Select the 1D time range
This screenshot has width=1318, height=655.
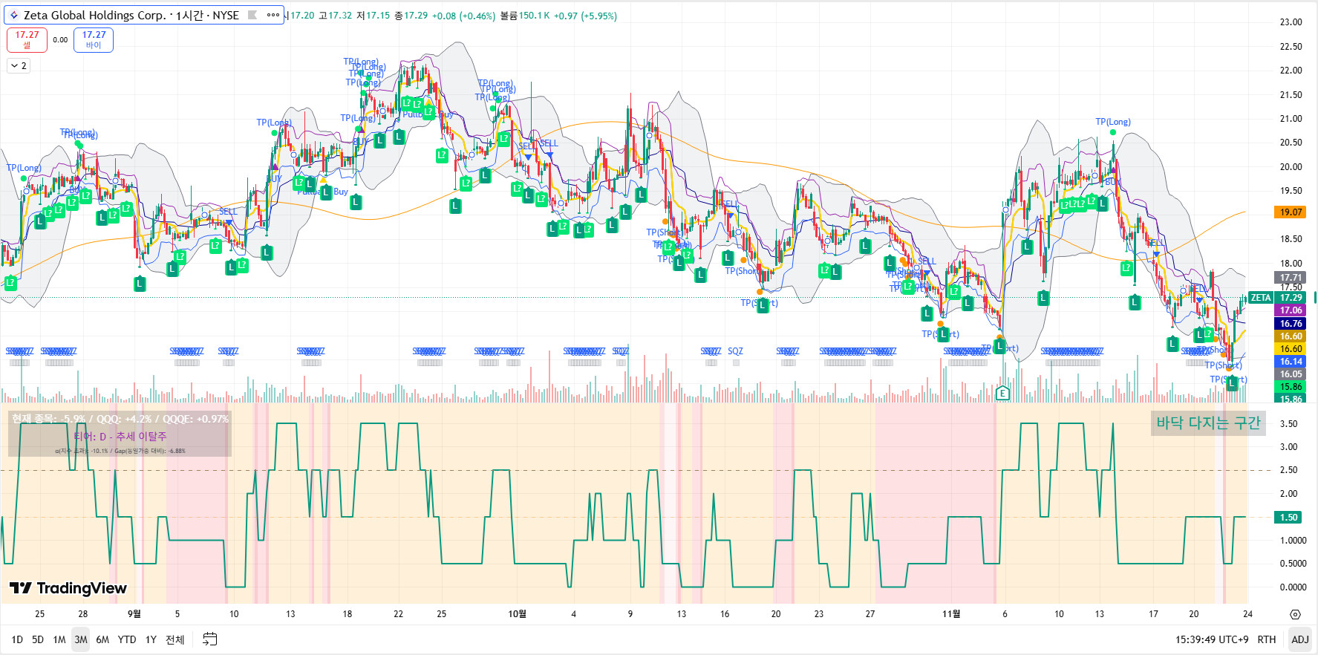click(17, 639)
